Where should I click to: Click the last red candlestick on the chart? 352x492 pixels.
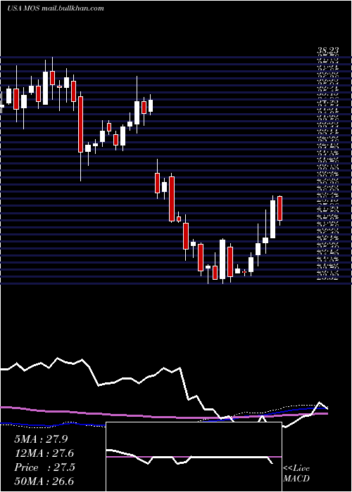(x=279, y=208)
